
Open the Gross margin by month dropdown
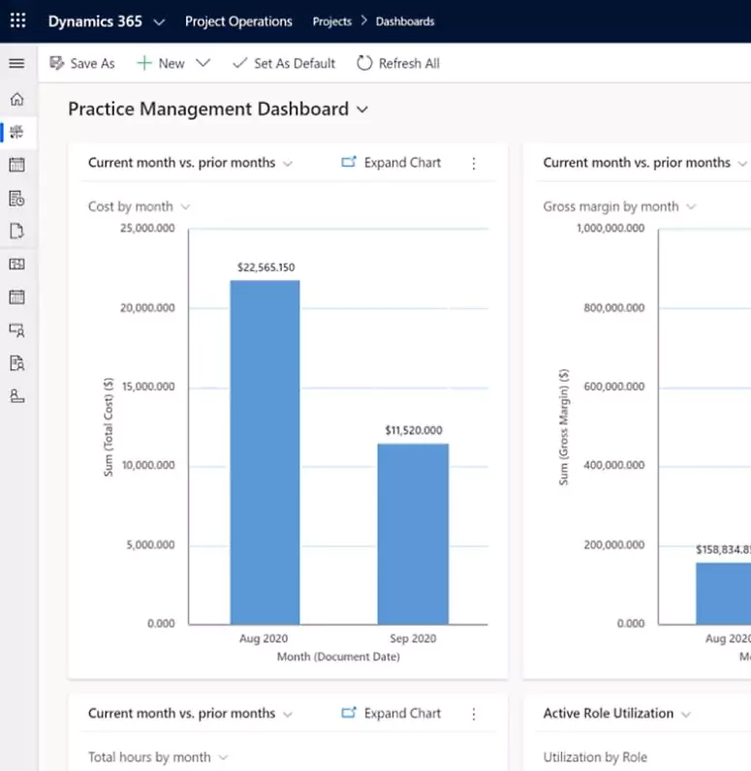(690, 206)
